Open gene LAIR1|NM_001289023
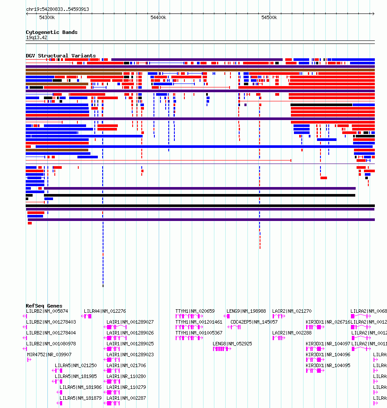The image size is (387, 408). point(130,354)
